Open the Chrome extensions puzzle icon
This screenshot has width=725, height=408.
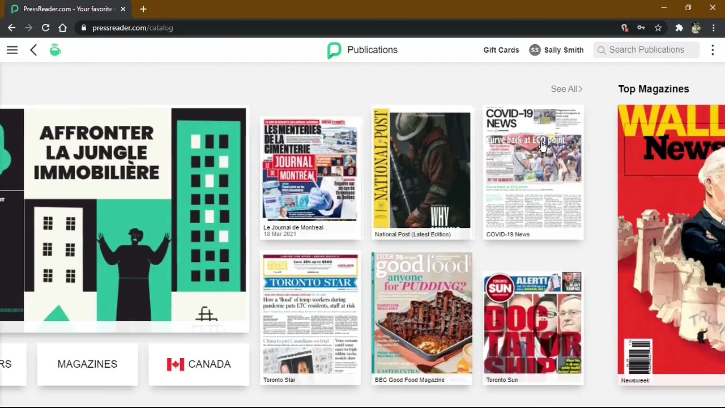679,27
